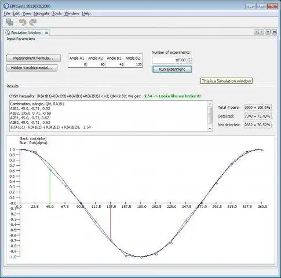
Task: Open the Tools menu
Action: tap(57, 13)
